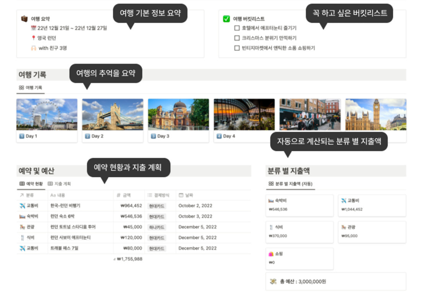Click the 하나카드 payment tag

click(157, 227)
